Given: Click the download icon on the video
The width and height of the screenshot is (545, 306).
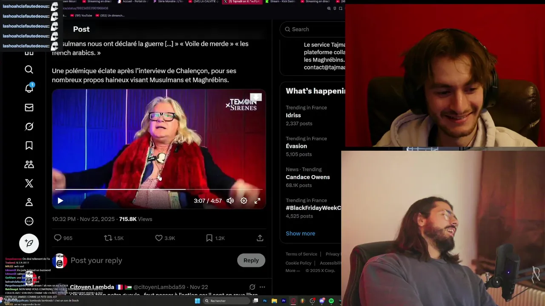Looking at the screenshot, I should tap(255, 97).
